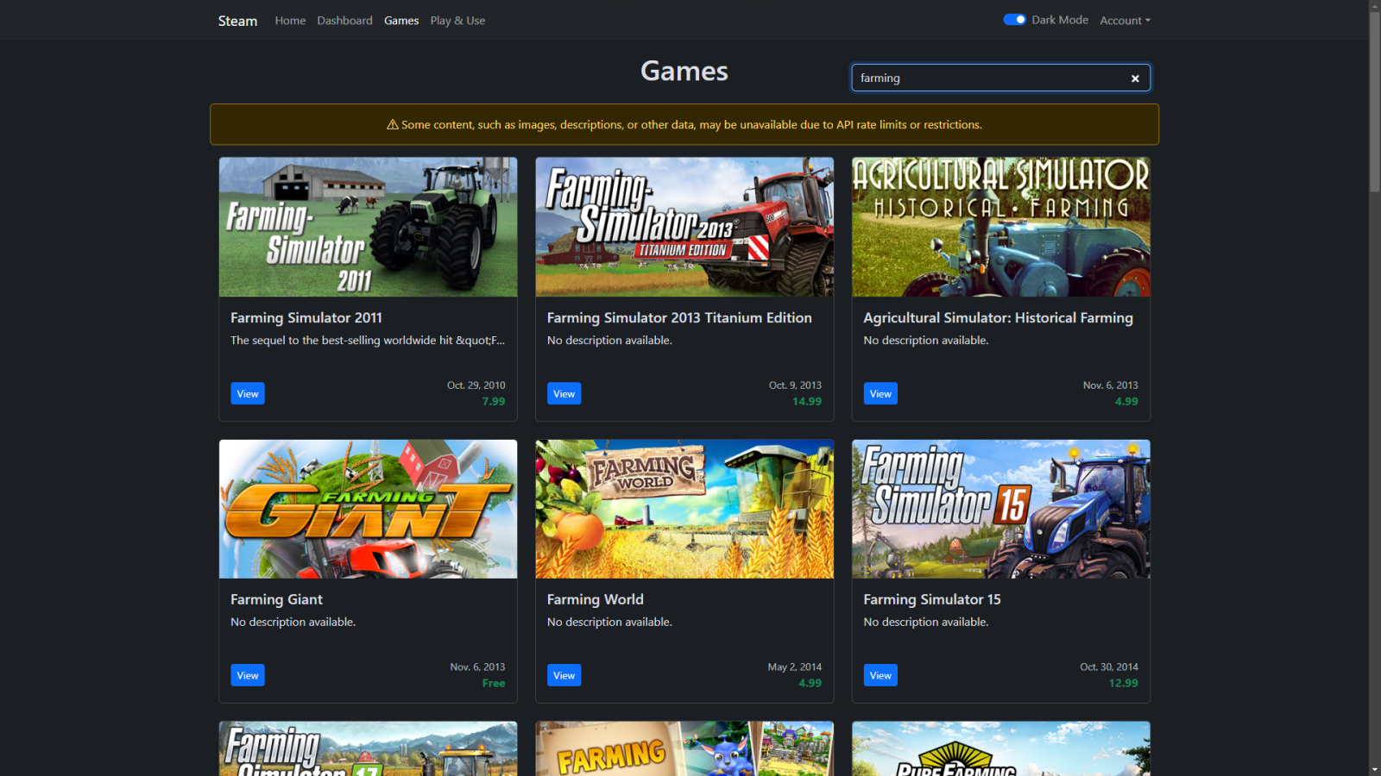Click the Steam brand logo
This screenshot has width=1381, height=776.
click(x=236, y=20)
